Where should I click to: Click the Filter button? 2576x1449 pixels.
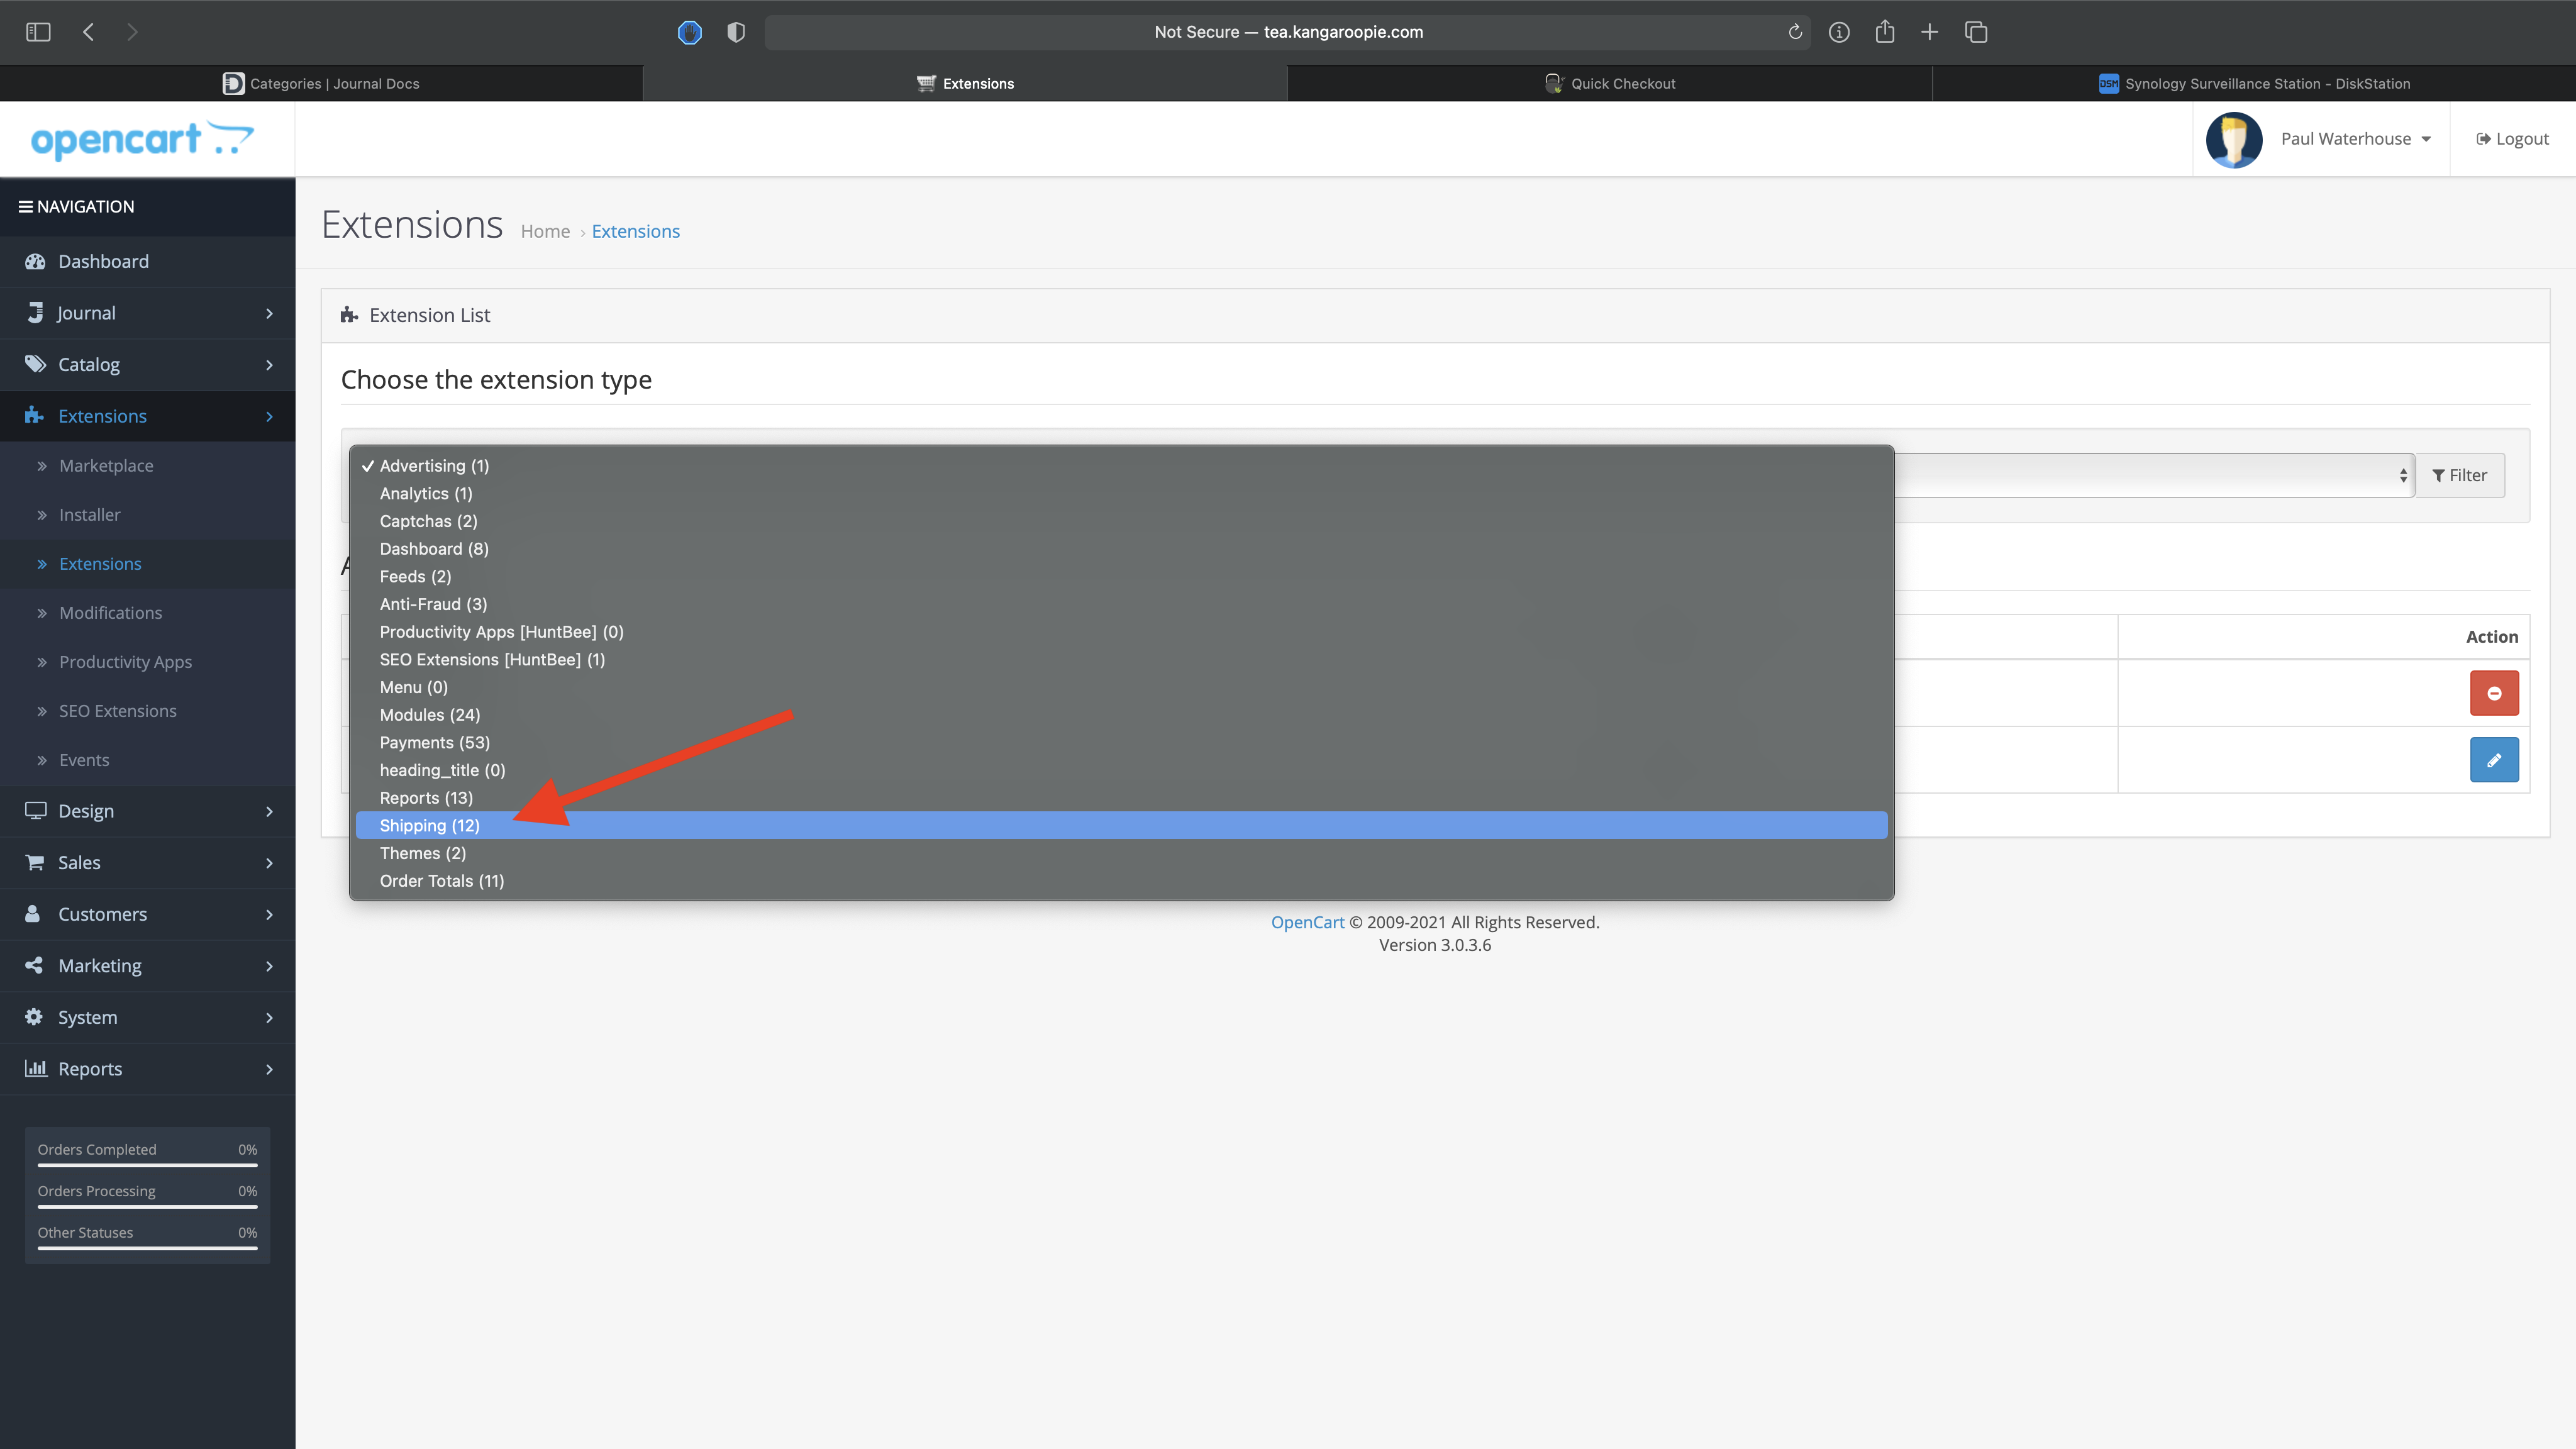[2459, 475]
